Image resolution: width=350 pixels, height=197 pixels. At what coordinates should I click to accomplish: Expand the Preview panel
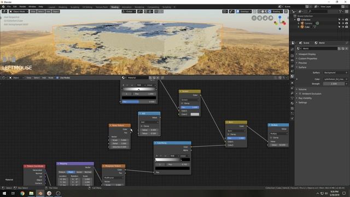coord(302,63)
